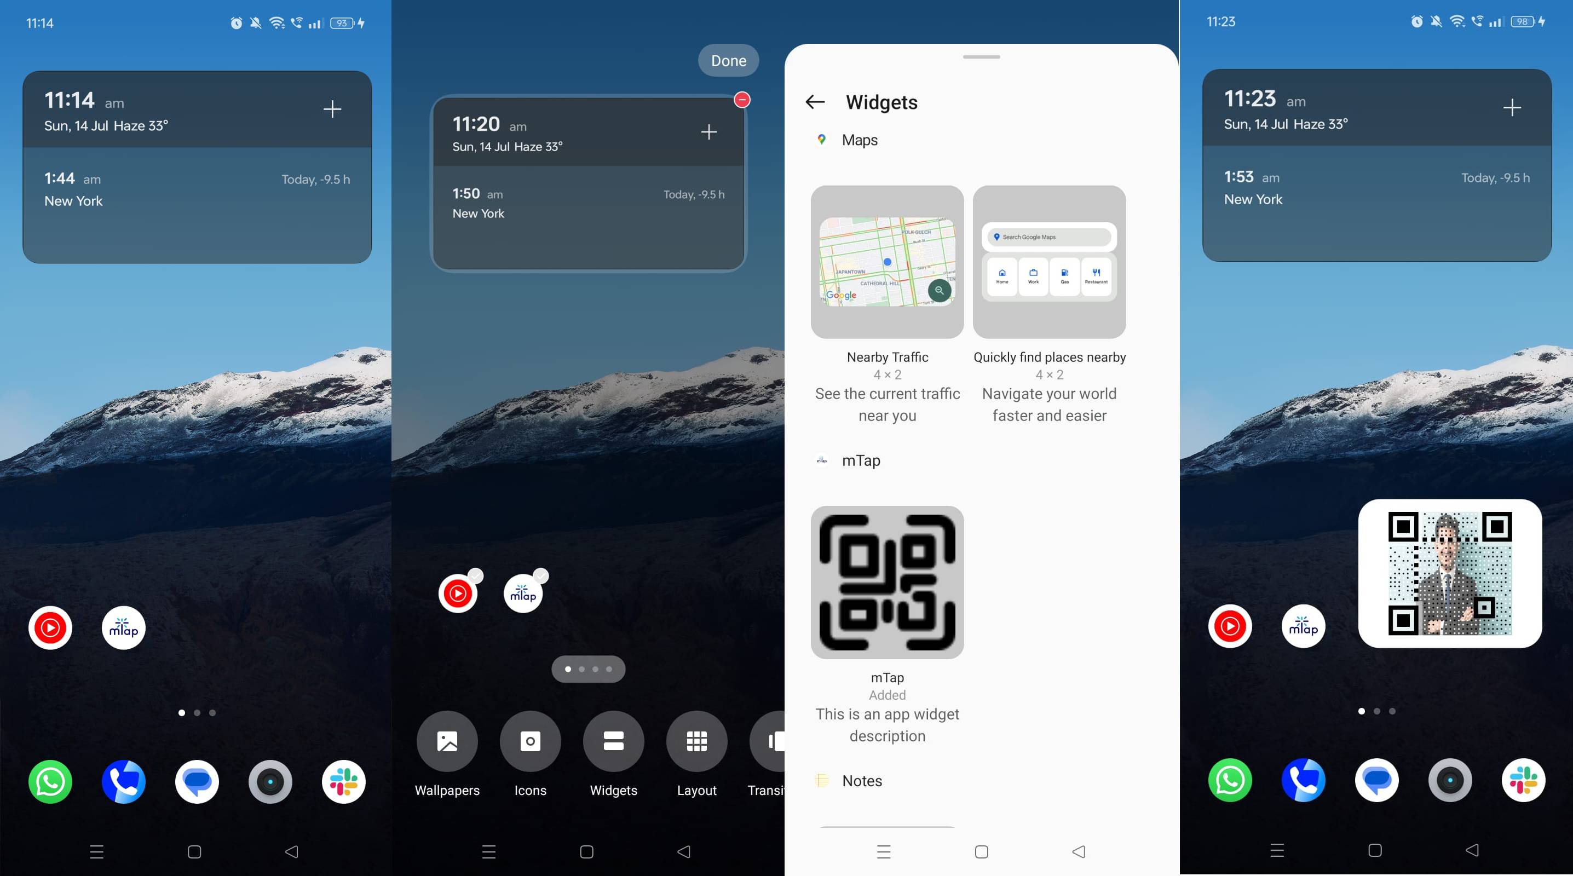1573x876 pixels.
Task: Toggle Nearby Traffic widget visibility
Action: click(x=887, y=262)
